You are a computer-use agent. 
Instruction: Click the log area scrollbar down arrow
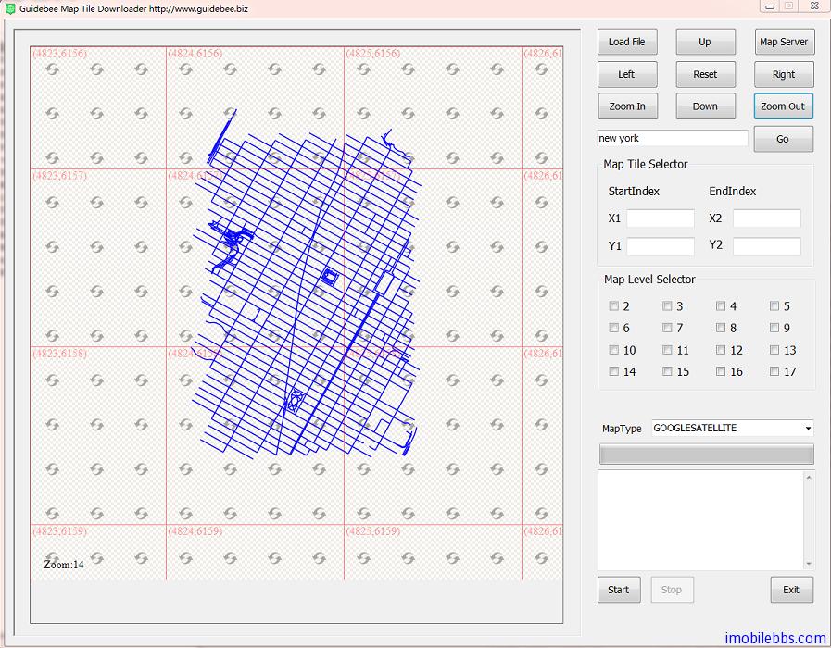click(809, 563)
